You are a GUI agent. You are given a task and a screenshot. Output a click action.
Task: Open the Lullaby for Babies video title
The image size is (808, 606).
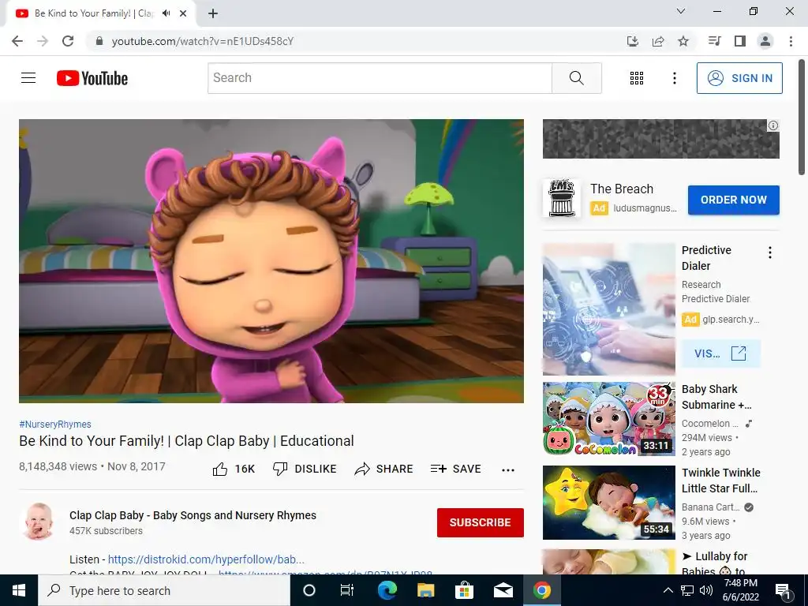click(714, 563)
